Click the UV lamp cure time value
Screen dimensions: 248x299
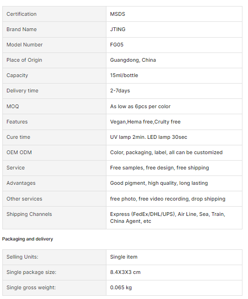pos(149,137)
